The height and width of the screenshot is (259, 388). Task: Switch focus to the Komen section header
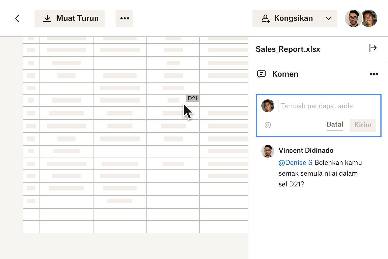(285, 74)
